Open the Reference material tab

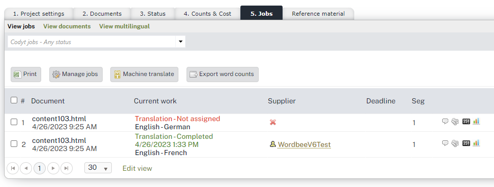[x=318, y=14]
